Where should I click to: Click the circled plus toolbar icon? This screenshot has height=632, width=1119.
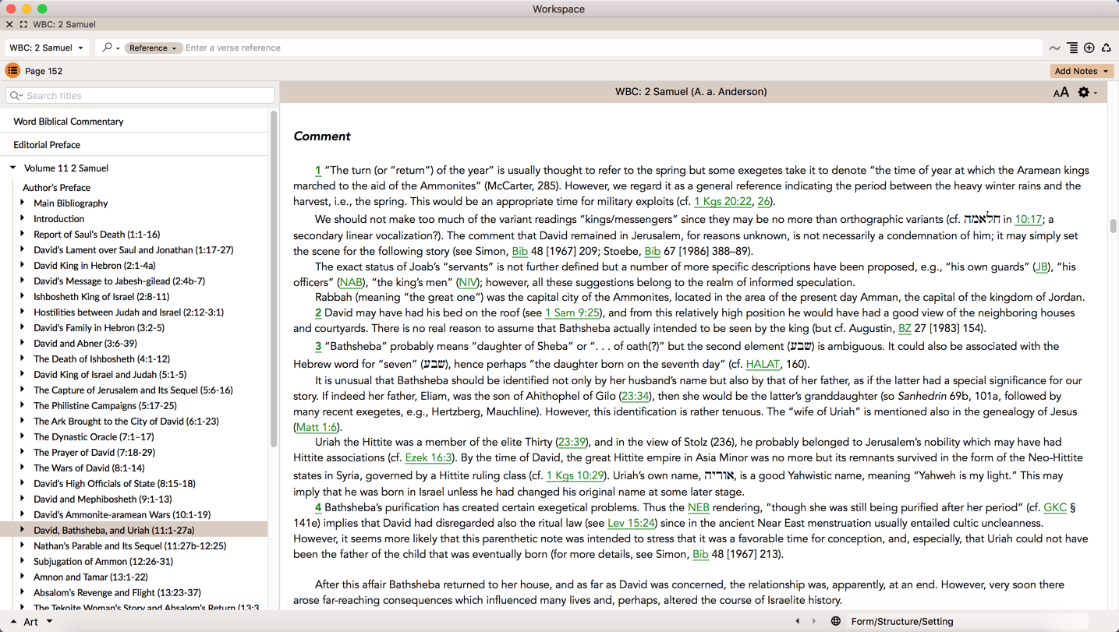(1089, 48)
